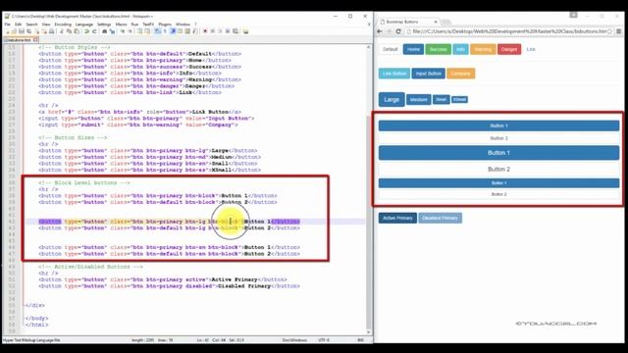Click the small block Button 1
Image resolution: width=628 pixels, height=353 pixels.
pyautogui.click(x=498, y=183)
